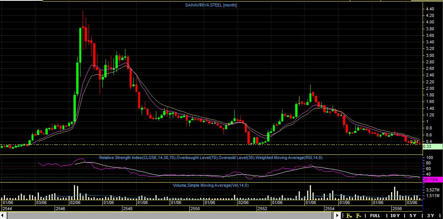Click the Relative Strength Index indicator label

(x=211, y=158)
